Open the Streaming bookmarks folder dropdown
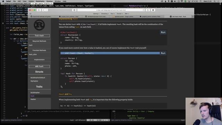 (105, 14)
